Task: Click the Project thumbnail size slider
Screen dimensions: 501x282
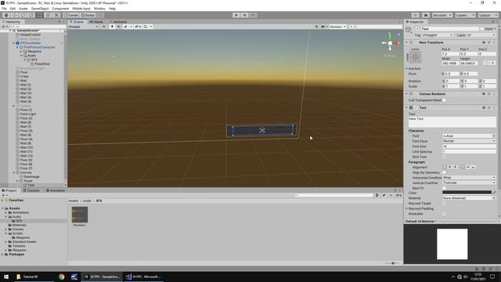Action: [391, 263]
